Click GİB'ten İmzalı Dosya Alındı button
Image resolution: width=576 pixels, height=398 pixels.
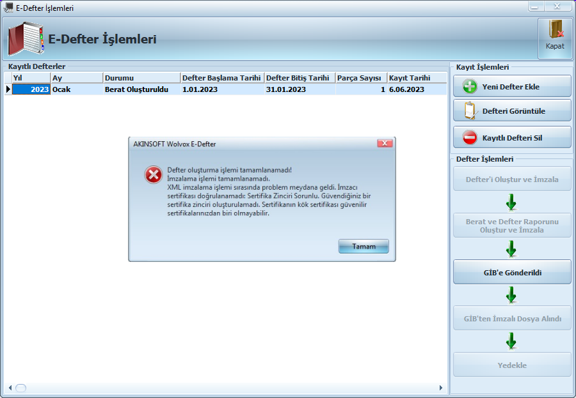(512, 318)
